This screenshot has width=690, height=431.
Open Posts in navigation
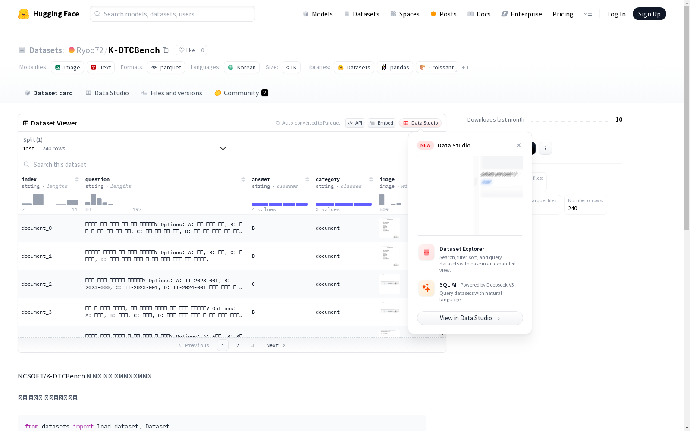click(x=443, y=14)
